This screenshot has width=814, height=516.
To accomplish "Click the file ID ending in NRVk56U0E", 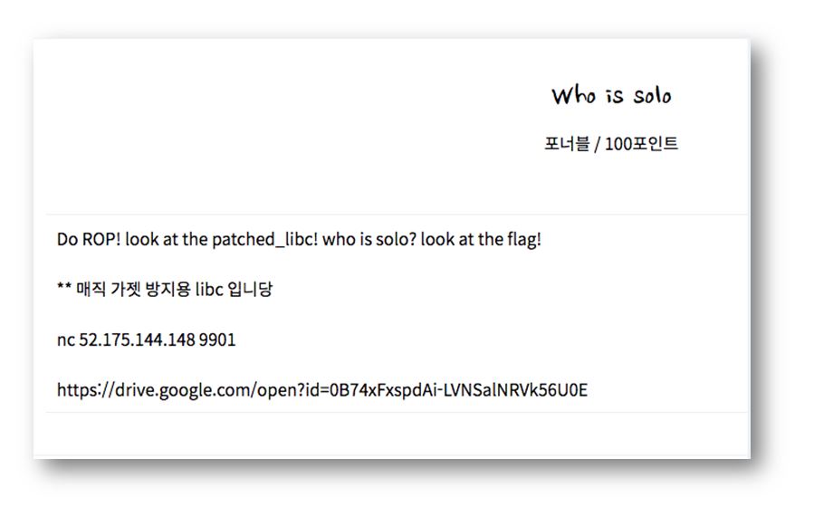I will coord(473,390).
